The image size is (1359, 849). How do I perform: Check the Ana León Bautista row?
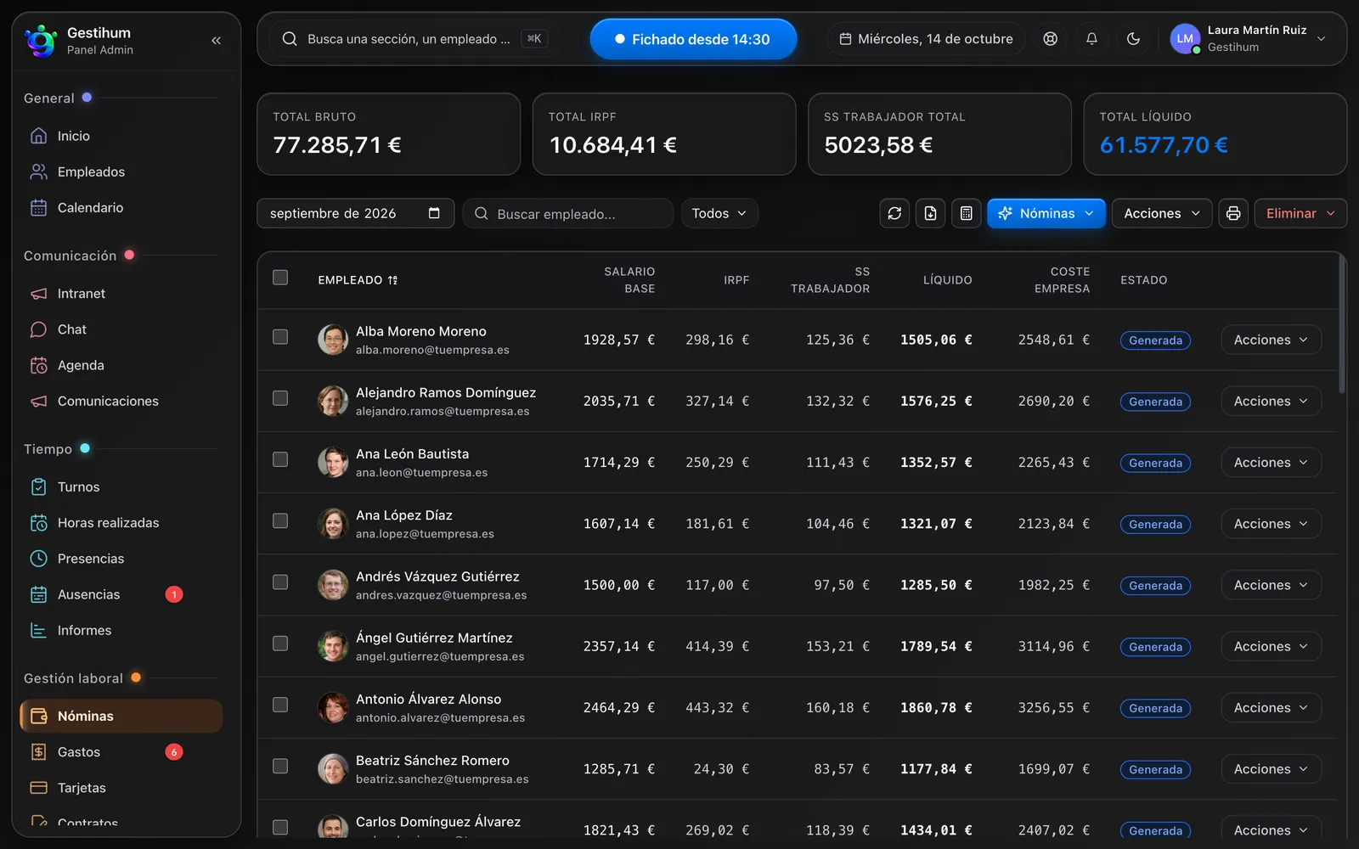tap(280, 459)
